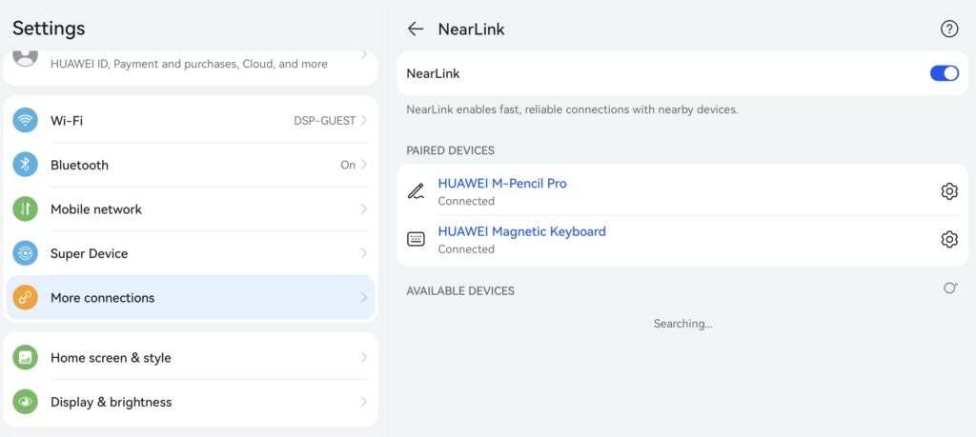Expand Display & brightness chevron
This screenshot has width=976, height=437.
[x=364, y=402]
